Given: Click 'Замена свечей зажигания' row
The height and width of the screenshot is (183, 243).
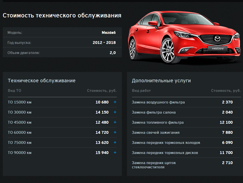Looking at the screenshot, I should 186,133.
